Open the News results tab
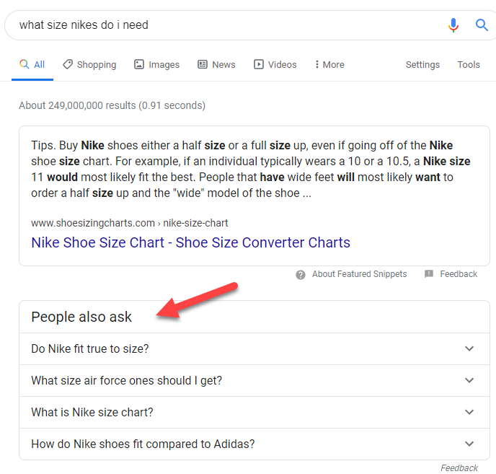The image size is (496, 474). [216, 65]
